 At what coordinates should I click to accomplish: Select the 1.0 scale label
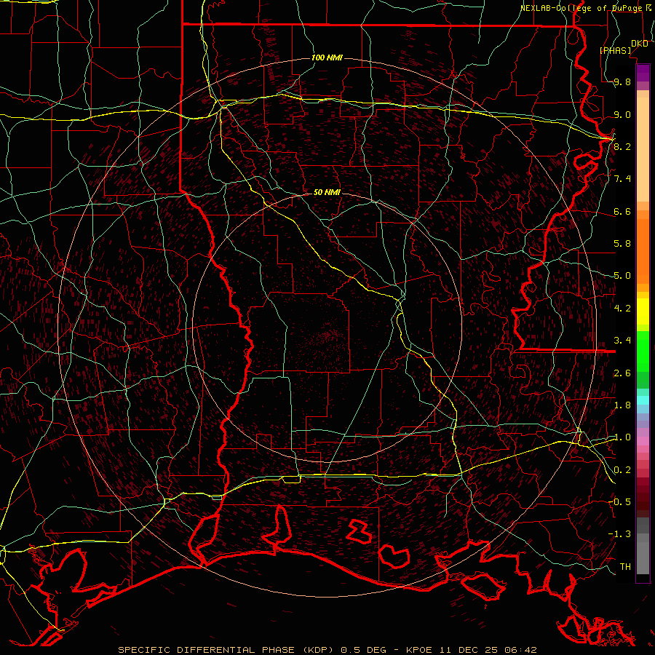pyautogui.click(x=622, y=437)
